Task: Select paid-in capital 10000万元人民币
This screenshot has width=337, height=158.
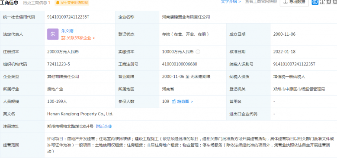Action: point(178,52)
